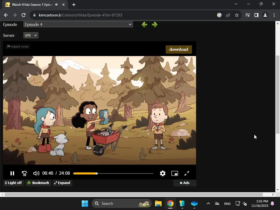This screenshot has width=280, height=210.
Task: Open video player settings gear
Action: pyautogui.click(x=162, y=173)
